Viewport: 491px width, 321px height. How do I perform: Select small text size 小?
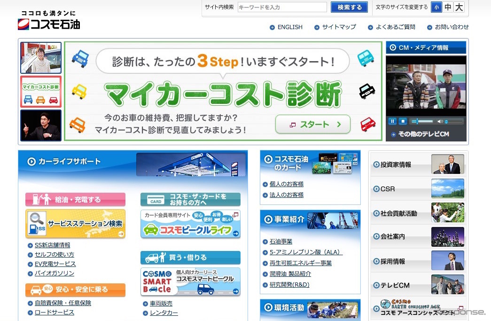tap(436, 7)
